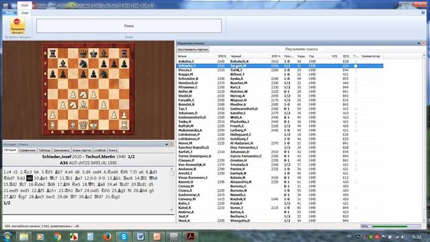Select the Tao,T vs Gedevanishvili,D game
430x242 pixels.
point(279,109)
